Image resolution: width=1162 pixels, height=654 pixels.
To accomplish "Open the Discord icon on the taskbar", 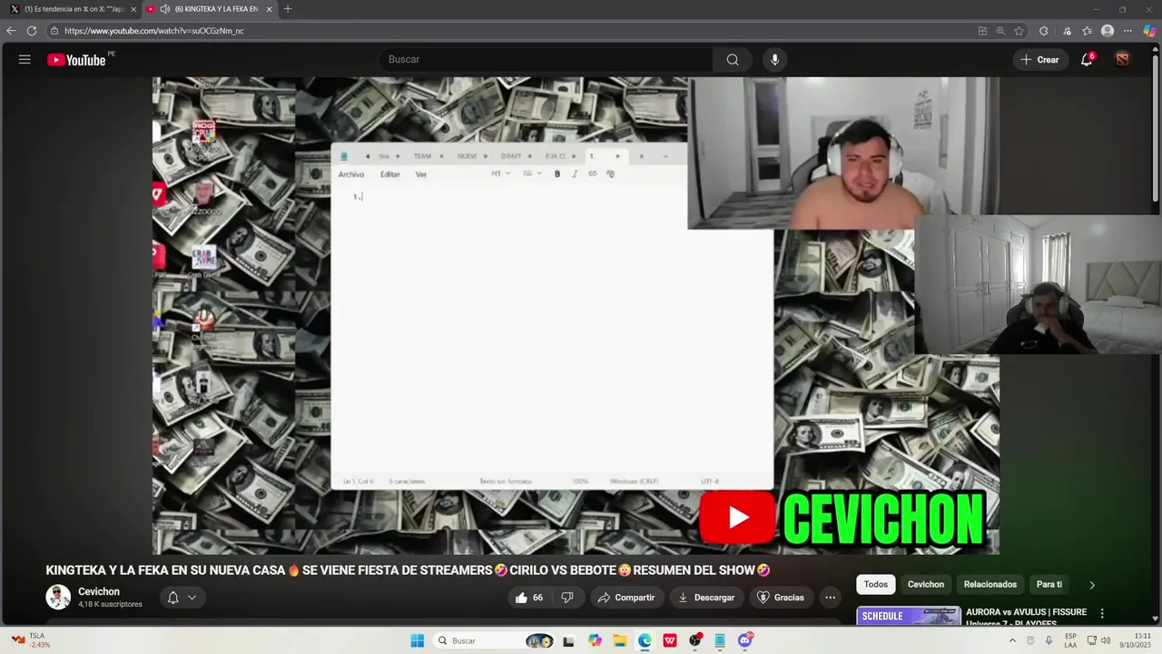I will [745, 640].
